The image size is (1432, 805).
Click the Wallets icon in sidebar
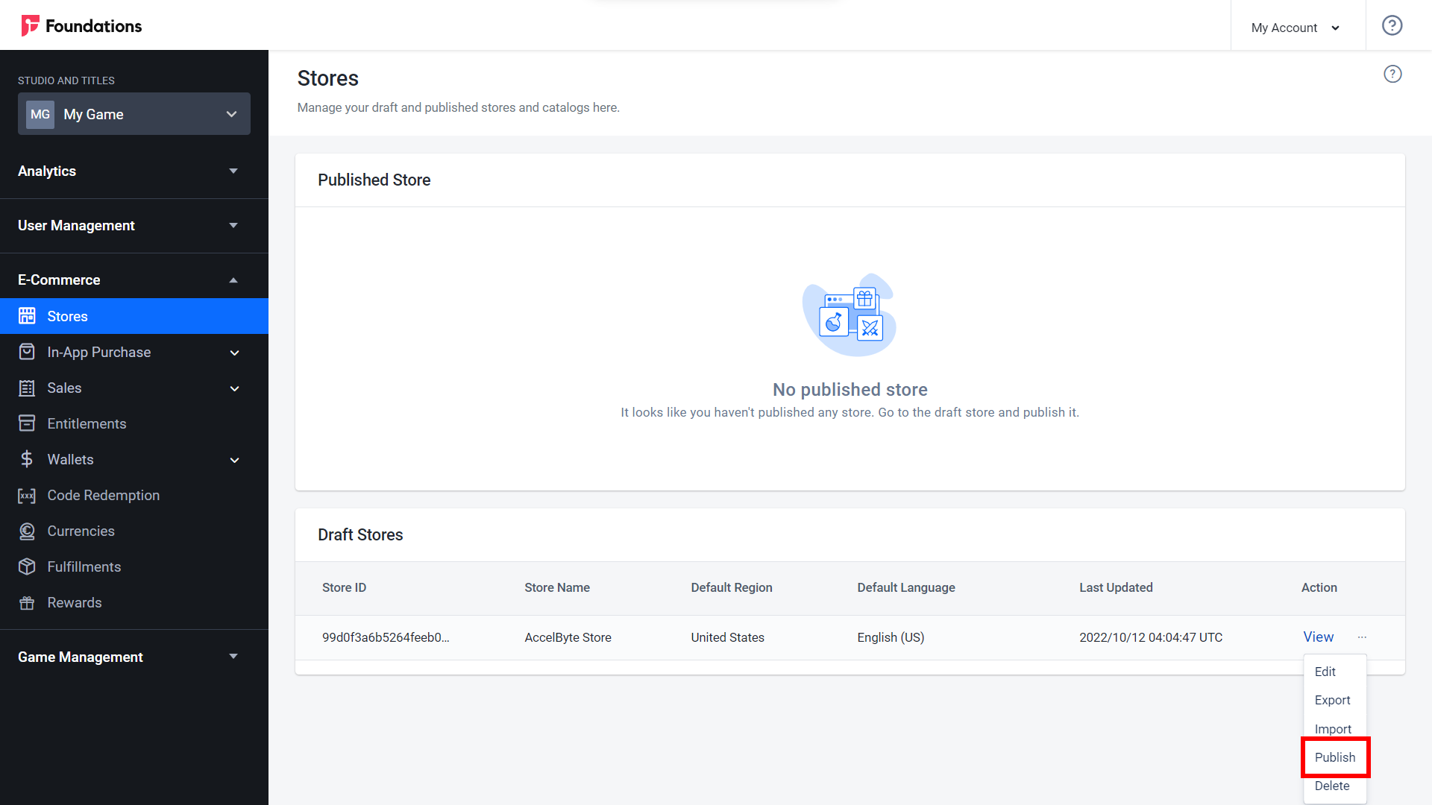click(27, 459)
